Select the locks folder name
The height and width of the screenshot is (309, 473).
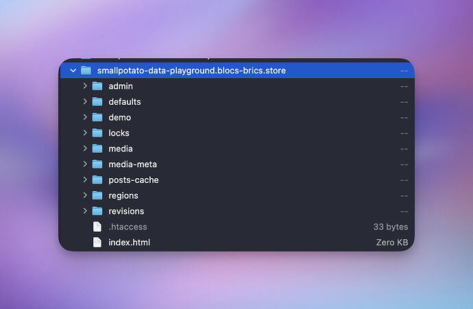click(x=119, y=133)
